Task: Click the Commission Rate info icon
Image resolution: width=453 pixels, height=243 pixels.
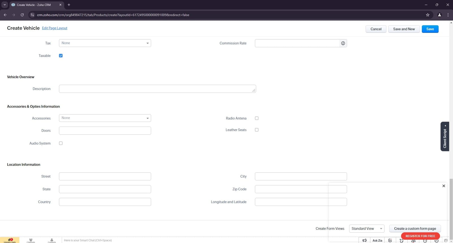Action: pyautogui.click(x=343, y=43)
